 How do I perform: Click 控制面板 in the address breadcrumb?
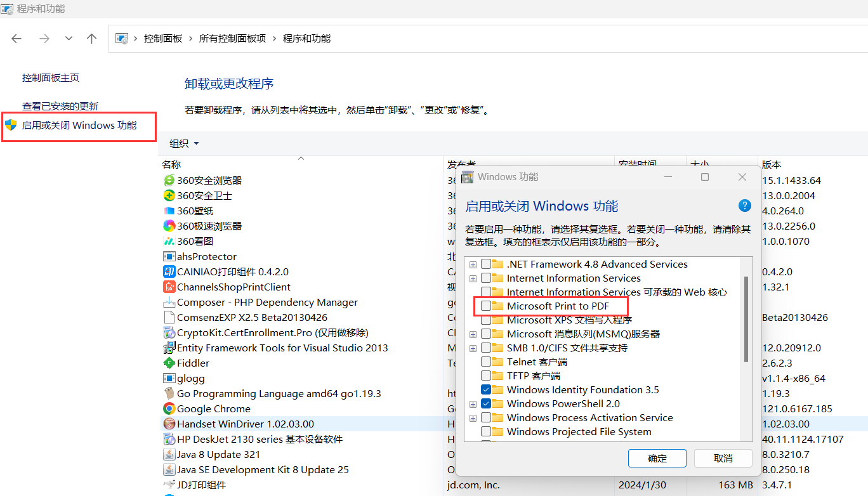pos(163,39)
